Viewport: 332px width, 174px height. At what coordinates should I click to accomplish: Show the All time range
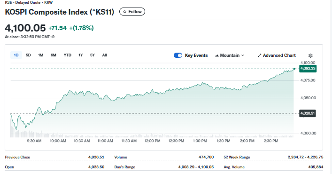pyautogui.click(x=104, y=55)
